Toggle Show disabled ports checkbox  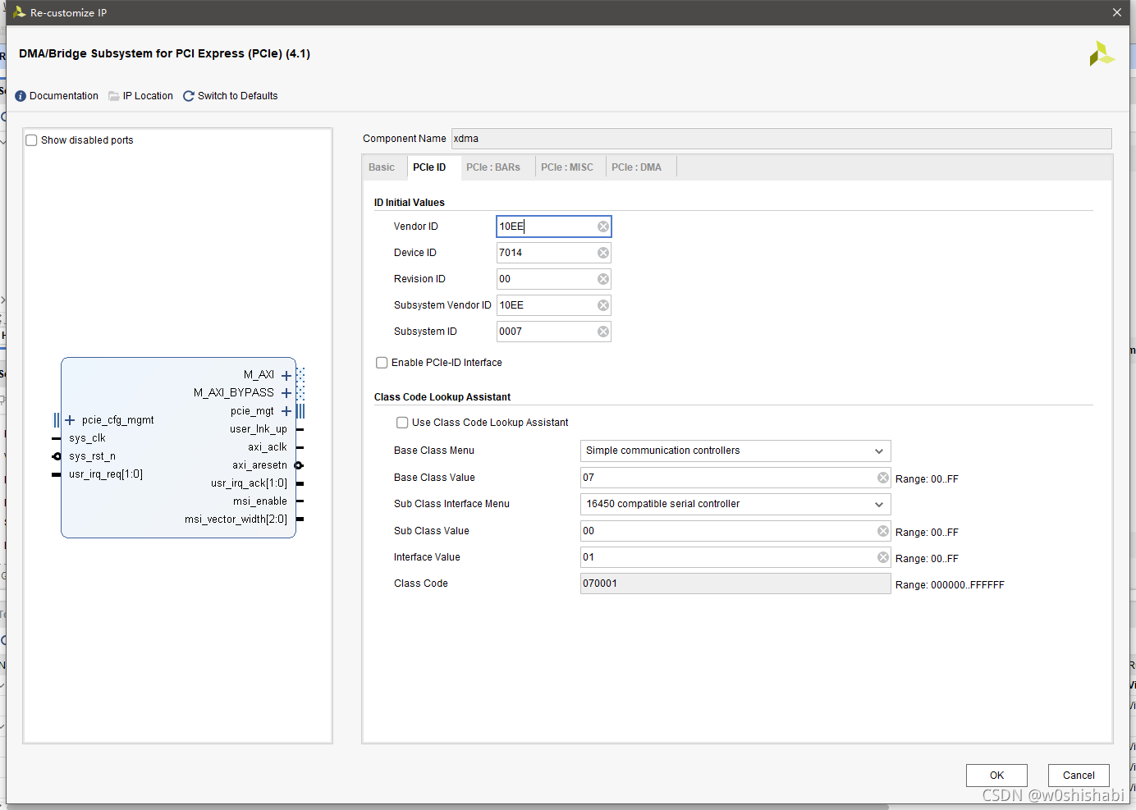click(x=32, y=140)
